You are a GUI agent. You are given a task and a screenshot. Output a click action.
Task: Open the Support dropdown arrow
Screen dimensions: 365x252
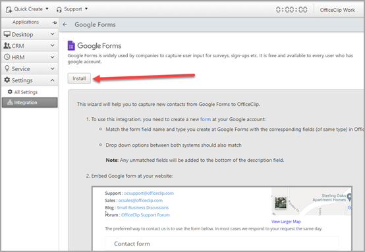86,9
